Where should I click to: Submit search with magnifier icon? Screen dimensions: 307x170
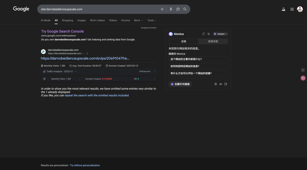[x=185, y=9]
